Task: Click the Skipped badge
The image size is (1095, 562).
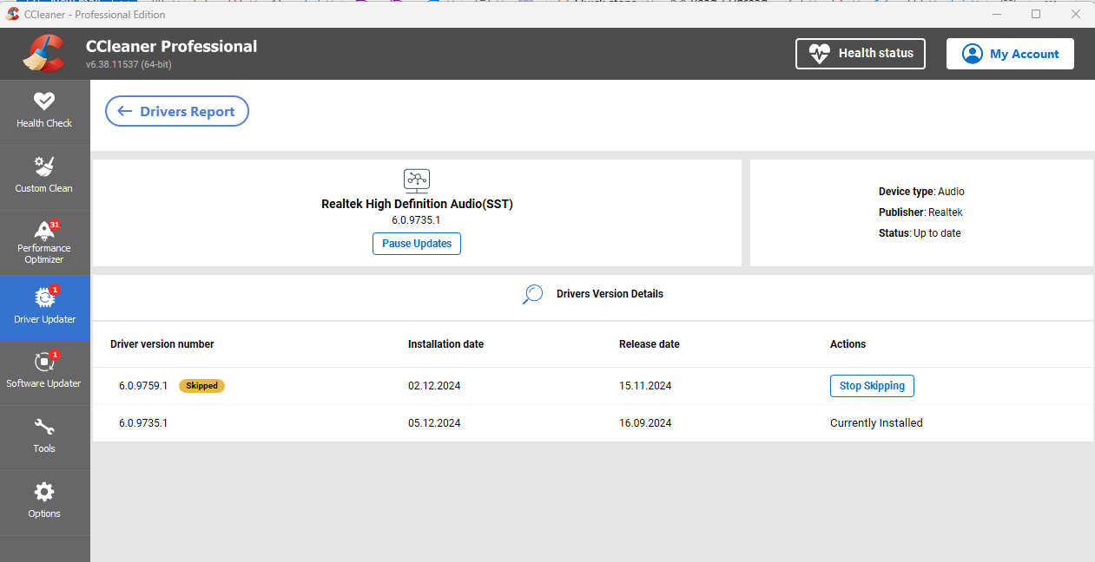Action: pyautogui.click(x=201, y=386)
